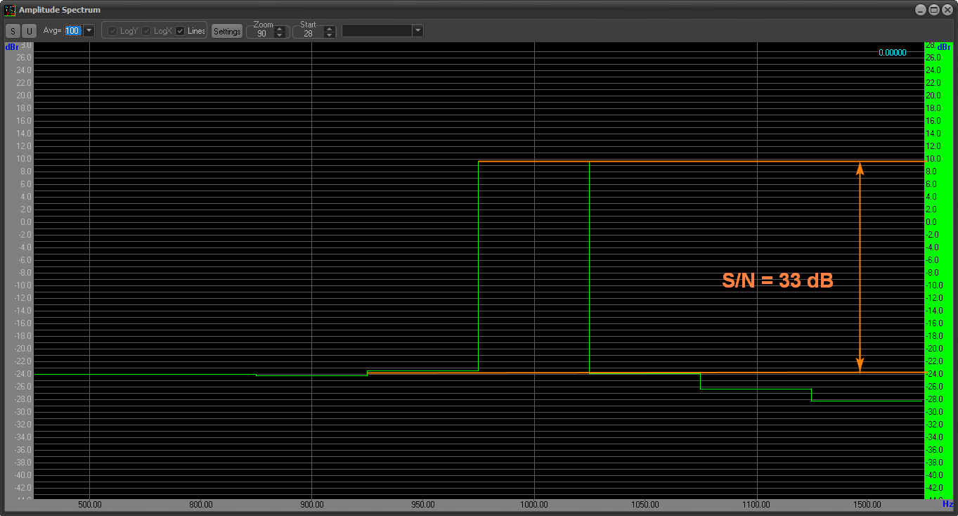Decrease the Start value with down arrow
The width and height of the screenshot is (958, 516).
[x=329, y=34]
